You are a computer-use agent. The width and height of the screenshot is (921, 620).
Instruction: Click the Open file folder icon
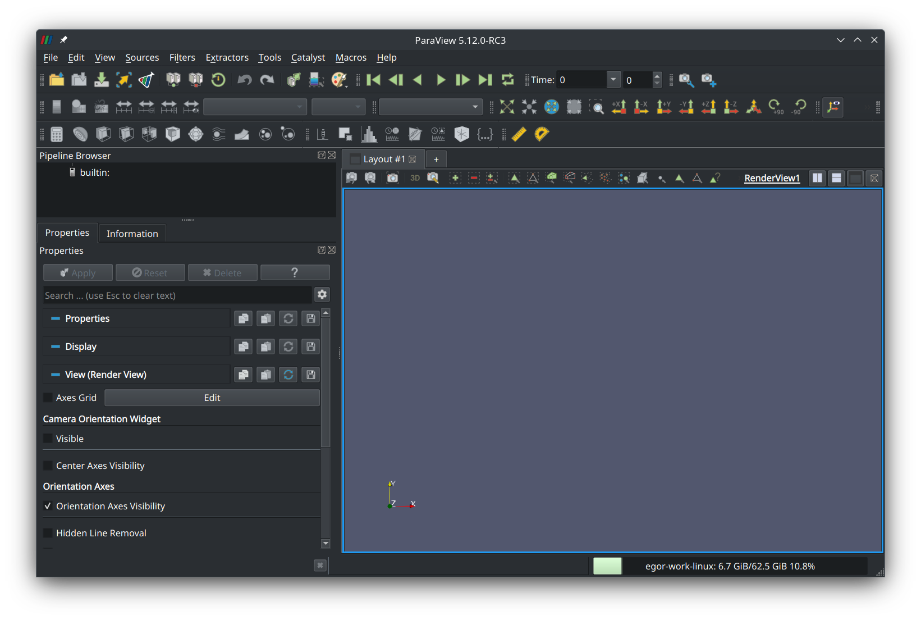pos(57,80)
